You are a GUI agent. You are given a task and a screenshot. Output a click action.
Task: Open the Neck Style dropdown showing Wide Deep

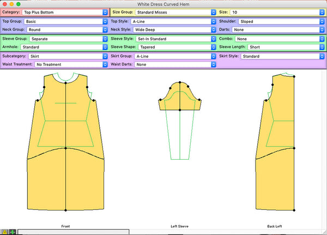pos(174,29)
